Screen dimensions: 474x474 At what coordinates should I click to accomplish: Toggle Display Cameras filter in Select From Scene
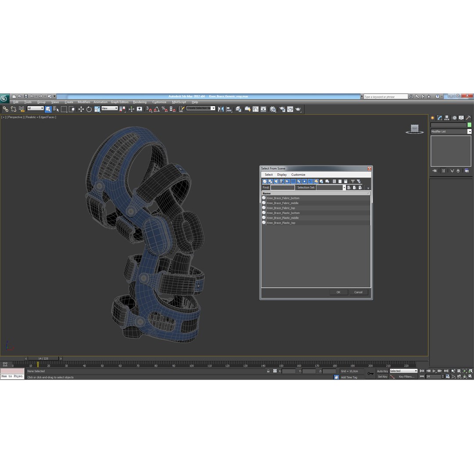(x=282, y=181)
